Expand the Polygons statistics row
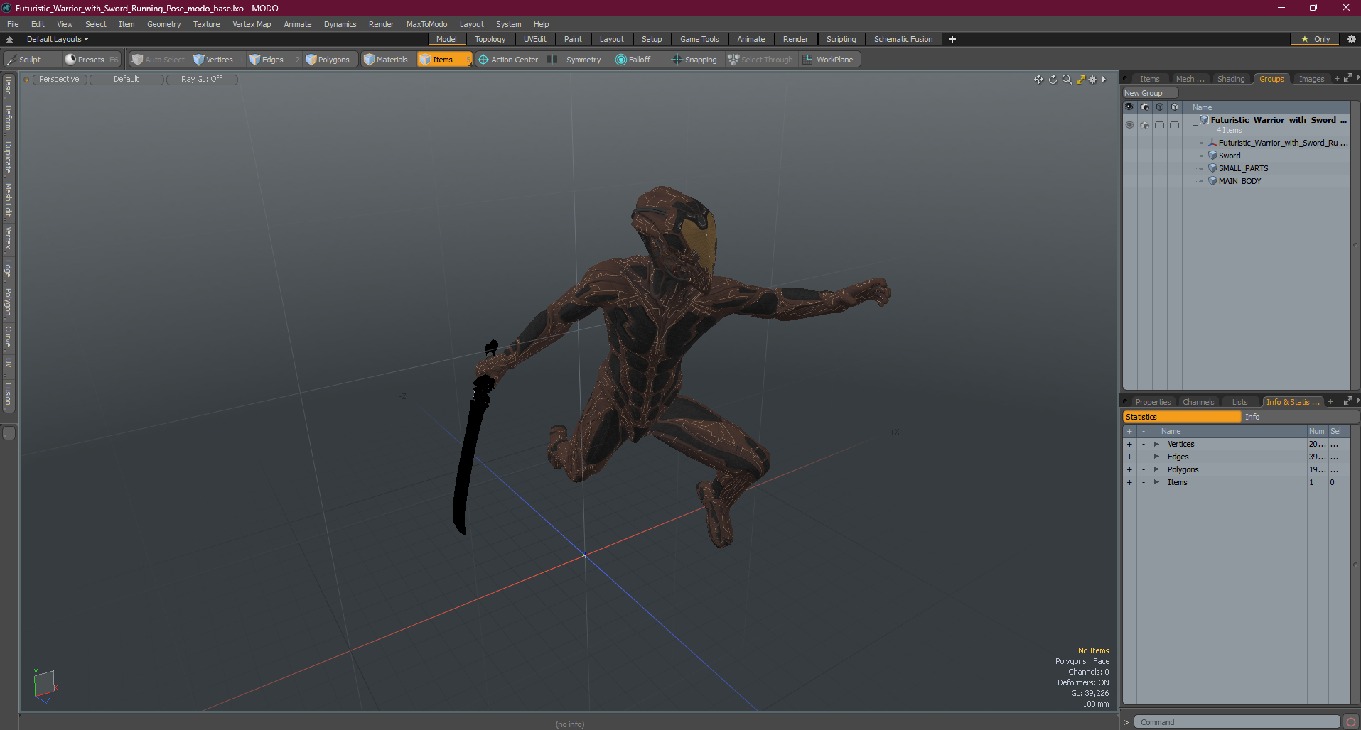 (x=1156, y=469)
